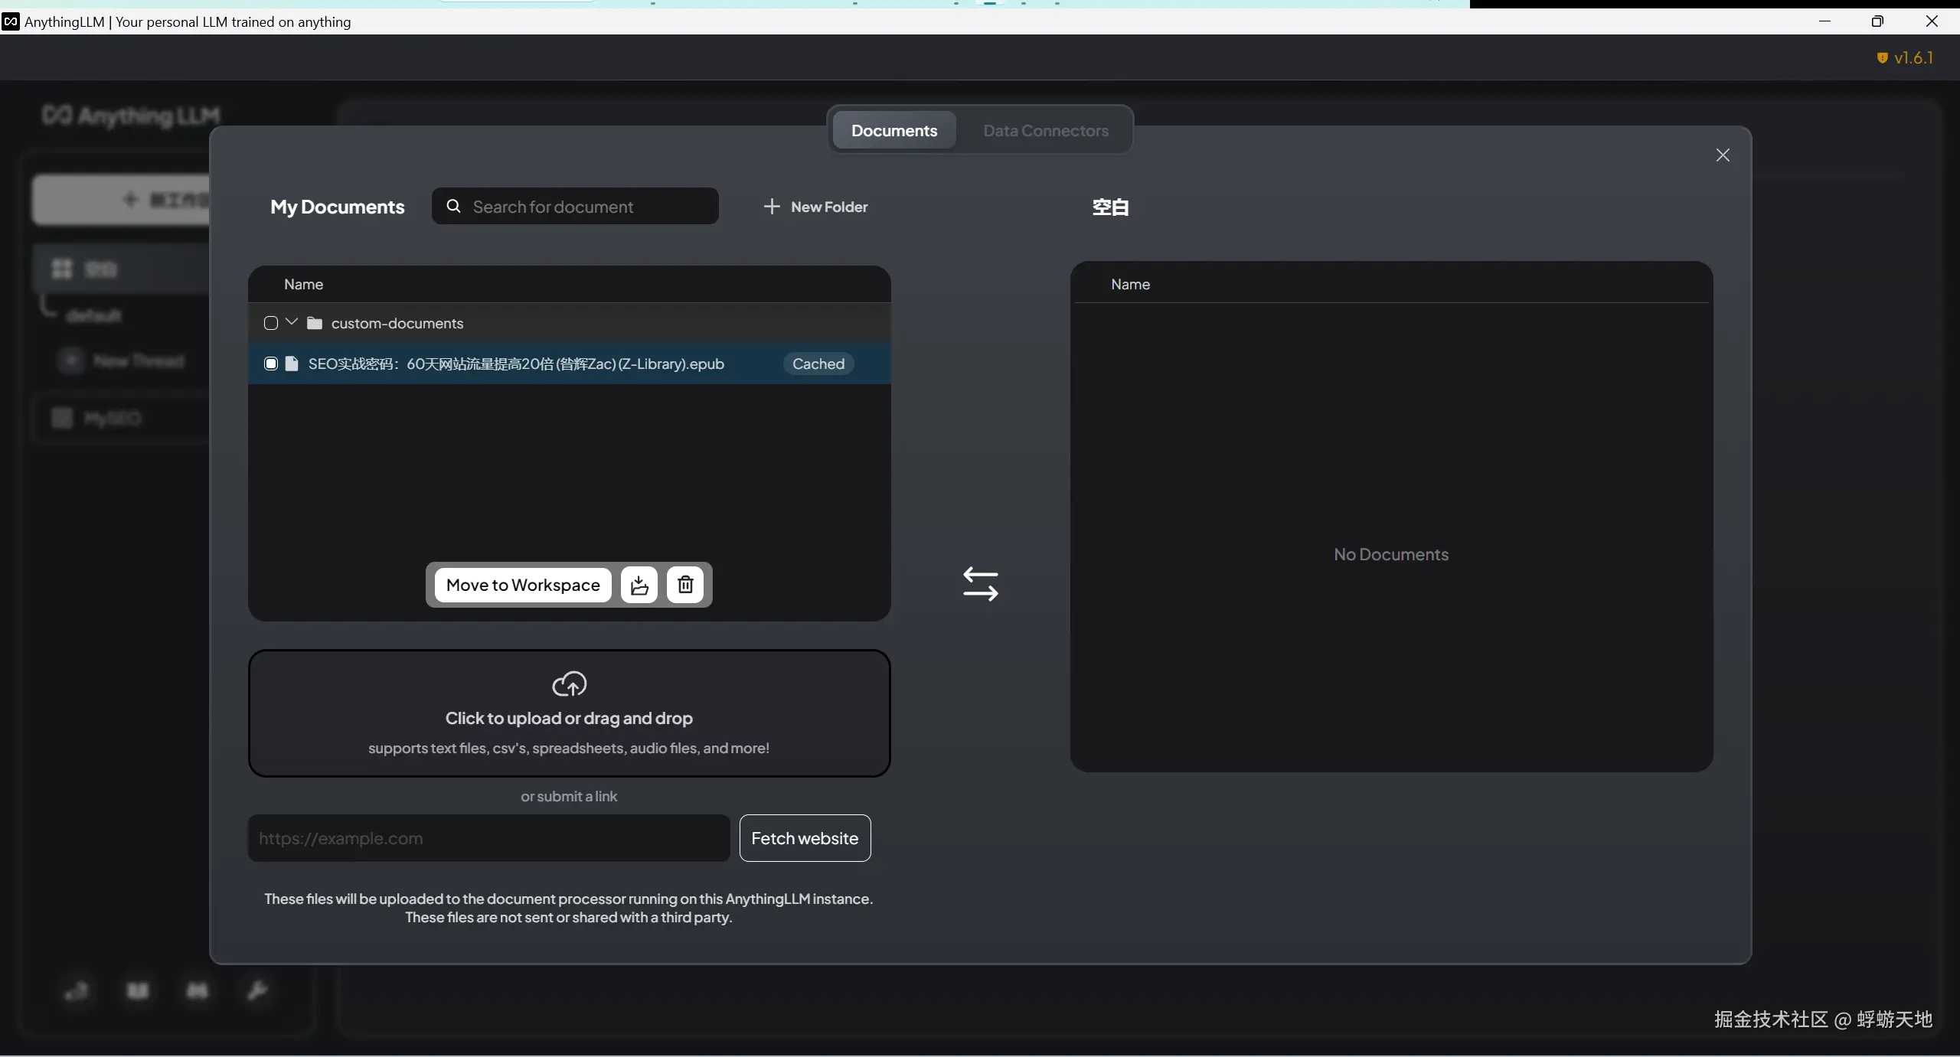1960x1057 pixels.
Task: Click the cloud upload icon
Action: pyautogui.click(x=569, y=683)
